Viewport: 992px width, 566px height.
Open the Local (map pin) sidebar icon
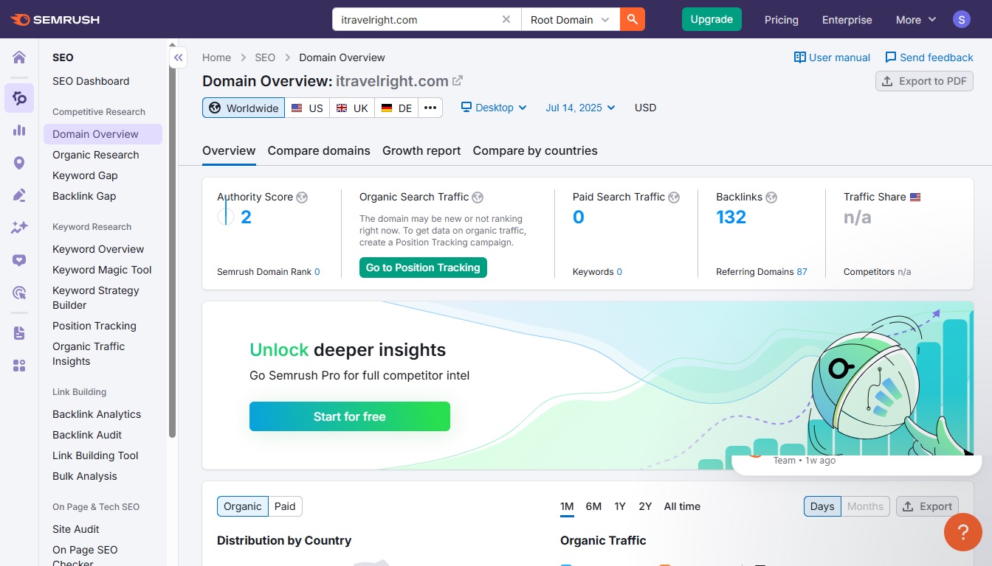point(19,163)
